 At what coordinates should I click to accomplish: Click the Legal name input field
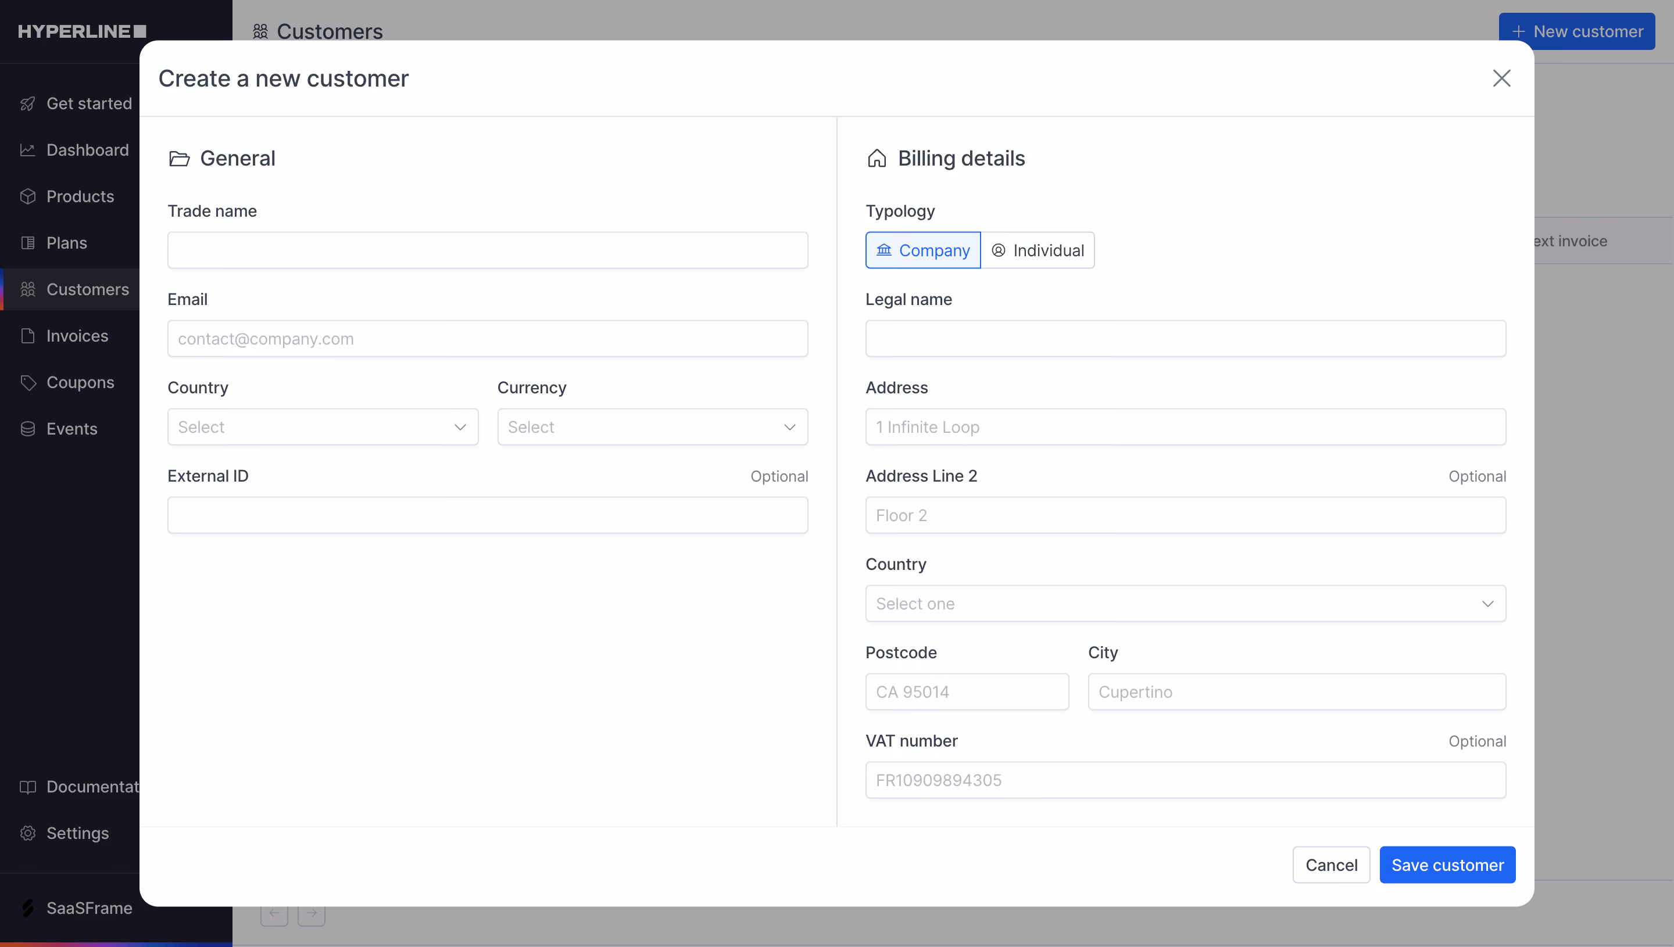click(1185, 339)
